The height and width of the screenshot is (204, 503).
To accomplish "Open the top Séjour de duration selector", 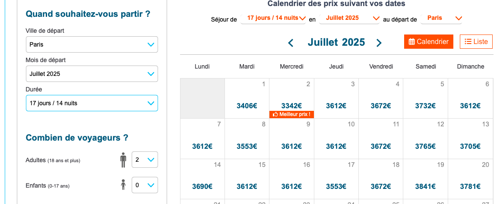I will pyautogui.click(x=273, y=18).
